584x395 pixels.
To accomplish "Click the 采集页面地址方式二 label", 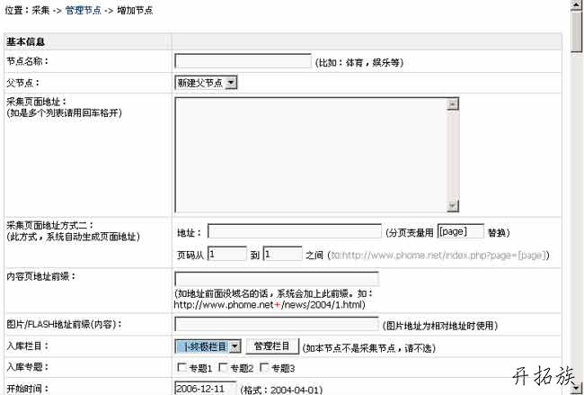I will pos(50,225).
